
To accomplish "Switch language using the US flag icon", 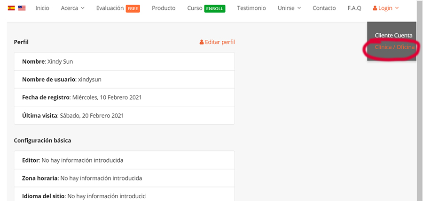I will [x=22, y=8].
